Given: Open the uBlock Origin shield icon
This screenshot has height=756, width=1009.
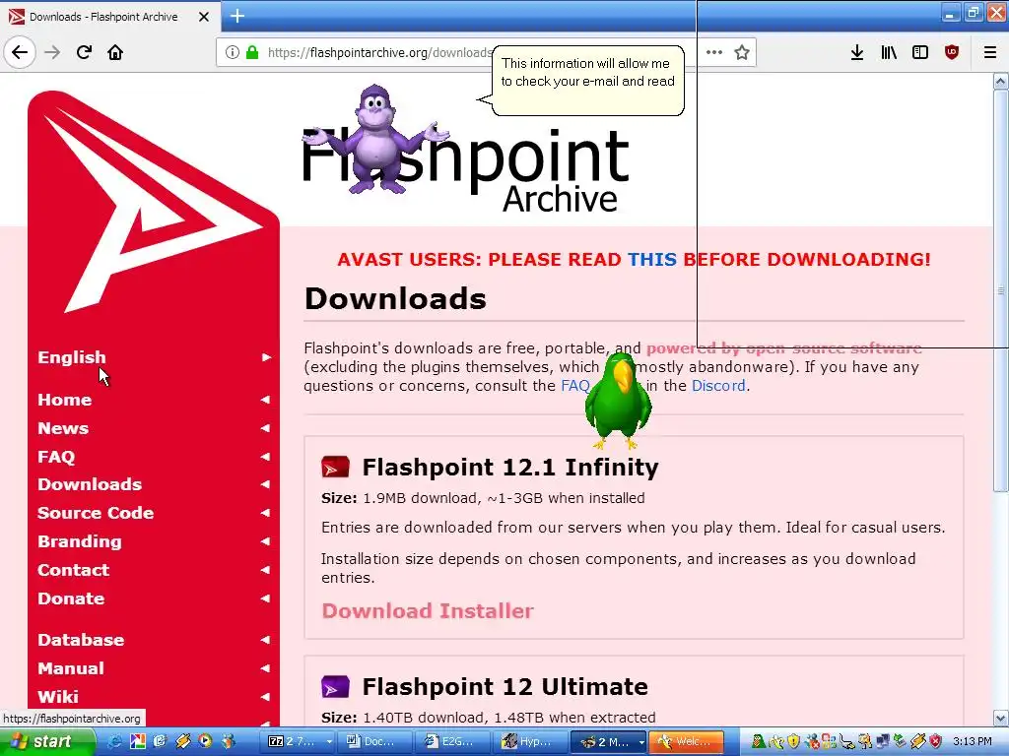Looking at the screenshot, I should tap(952, 52).
